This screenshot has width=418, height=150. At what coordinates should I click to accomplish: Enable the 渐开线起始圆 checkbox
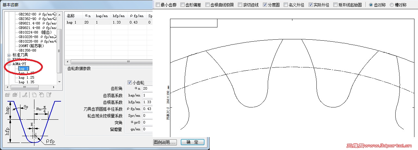[x=335, y=5]
